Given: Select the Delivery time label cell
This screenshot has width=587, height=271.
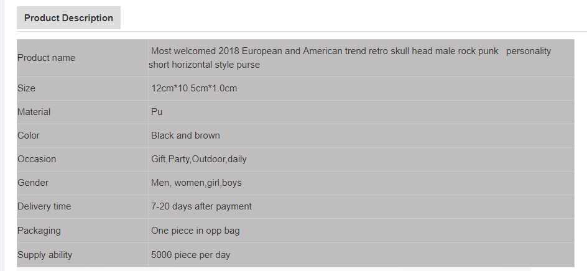Looking at the screenshot, I should tap(44, 206).
